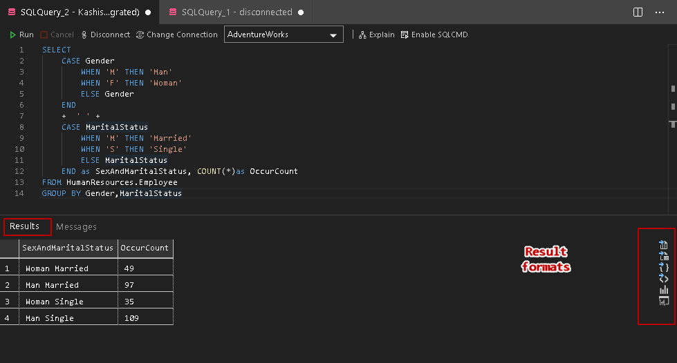Click Explain to show query plan
This screenshot has width=677, height=363.
[x=377, y=35]
